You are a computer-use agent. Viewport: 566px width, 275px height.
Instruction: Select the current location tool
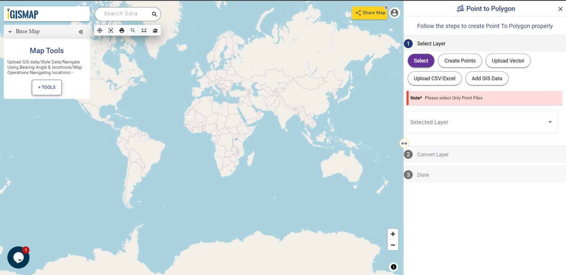(x=100, y=30)
